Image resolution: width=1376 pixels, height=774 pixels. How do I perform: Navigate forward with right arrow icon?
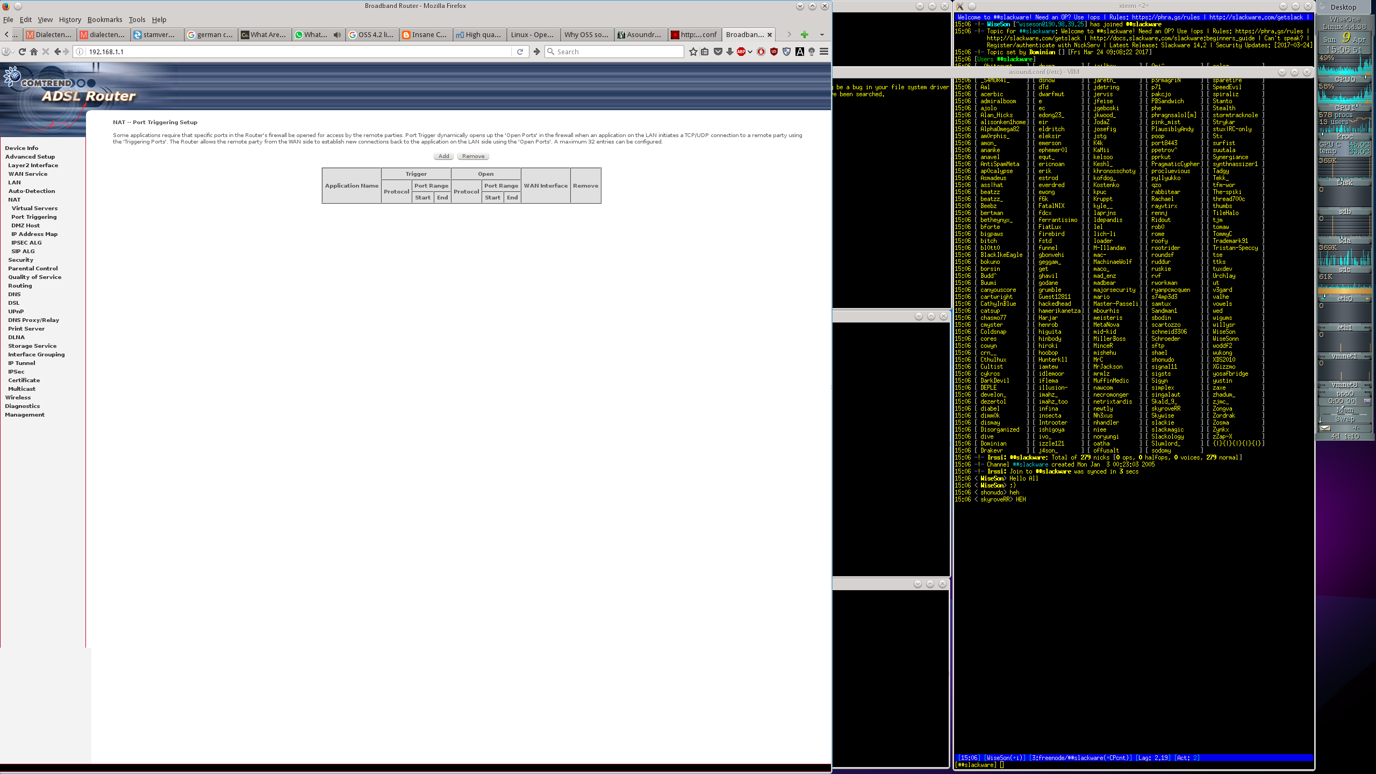pos(66,52)
